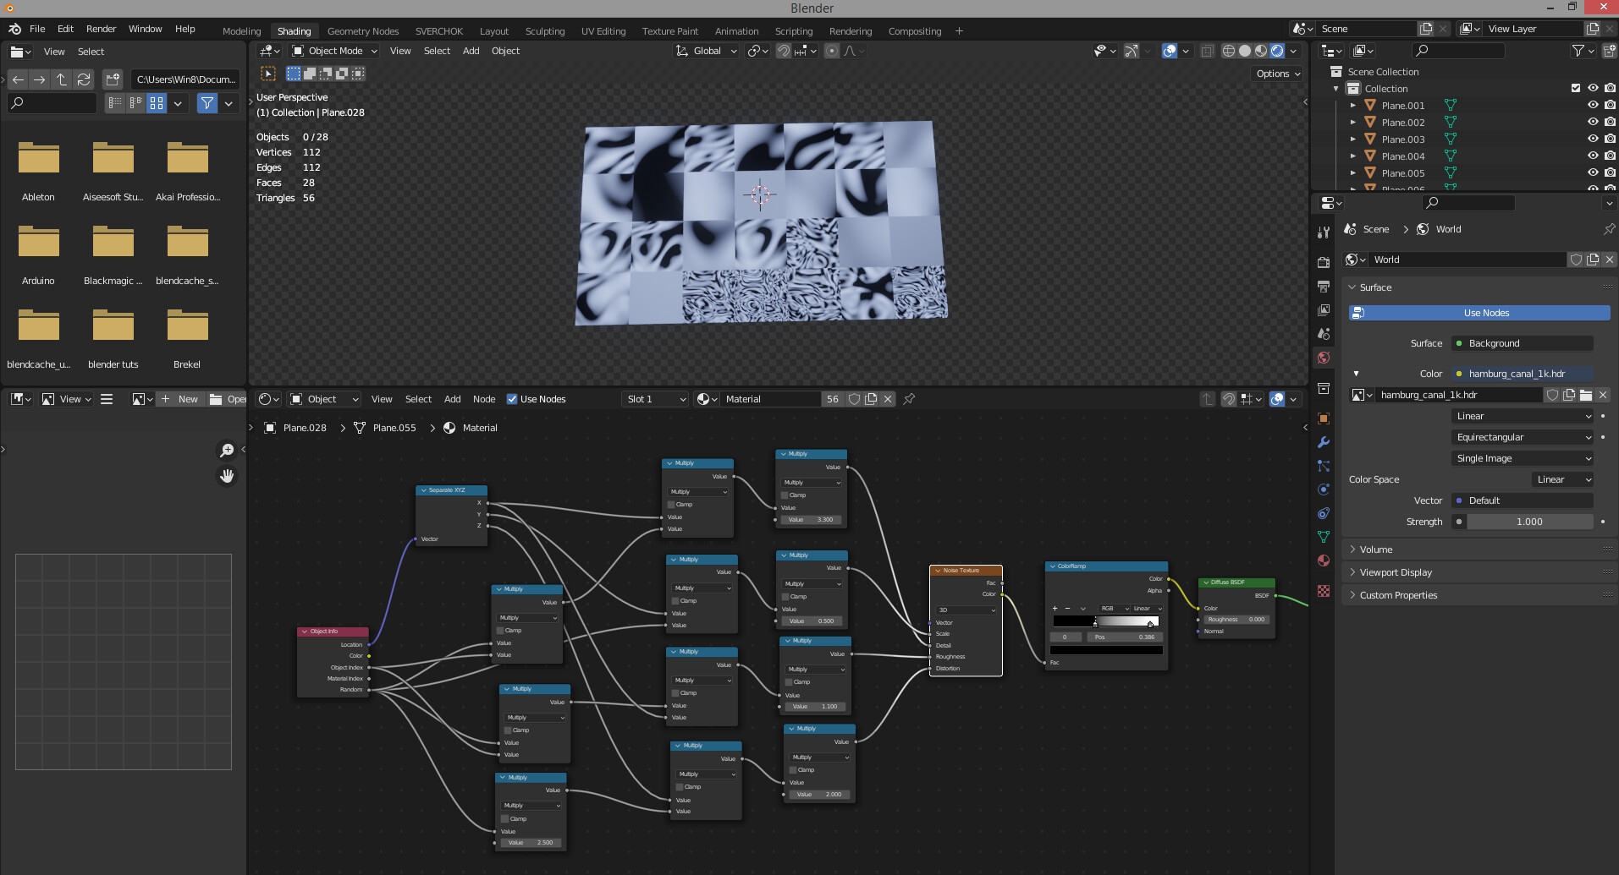Click the Background surface shader field
This screenshot has height=875, width=1619.
(x=1523, y=343)
